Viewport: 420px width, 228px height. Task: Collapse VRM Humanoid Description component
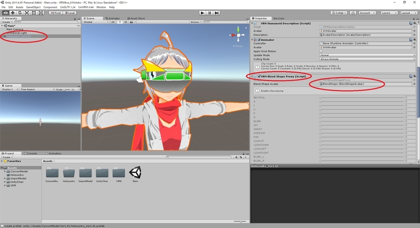click(252, 23)
